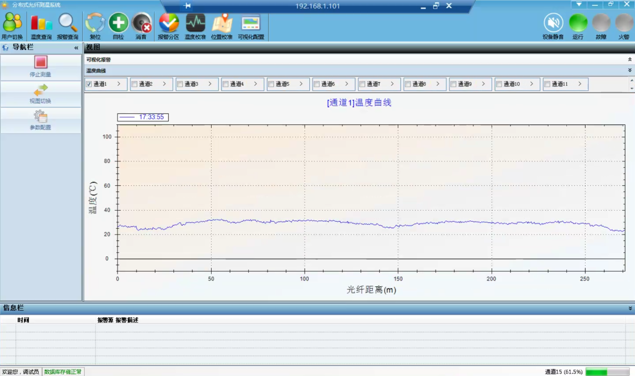This screenshot has height=376, width=635.
Task: Check the 通道10 checkbox
Action: coord(499,84)
